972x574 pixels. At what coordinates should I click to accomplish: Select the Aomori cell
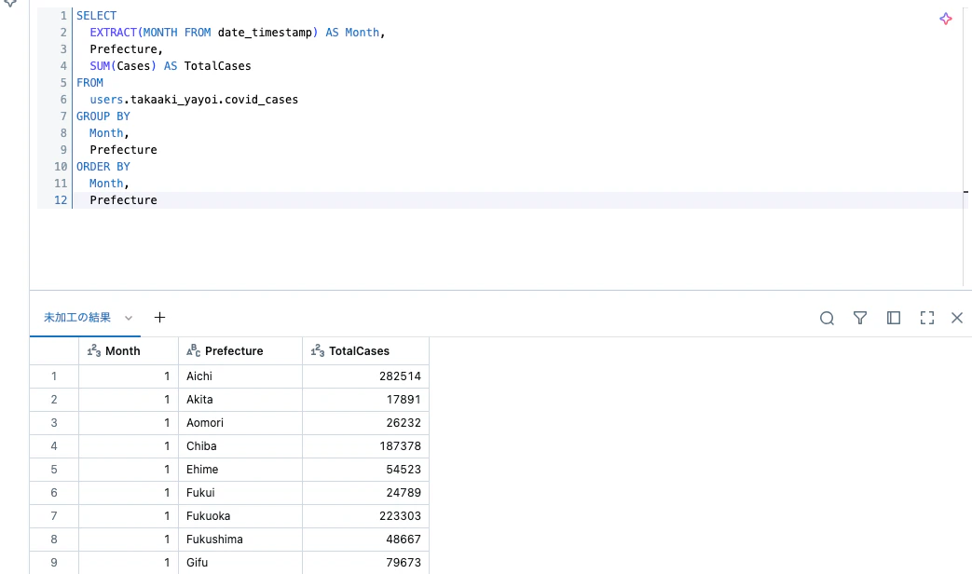click(240, 423)
